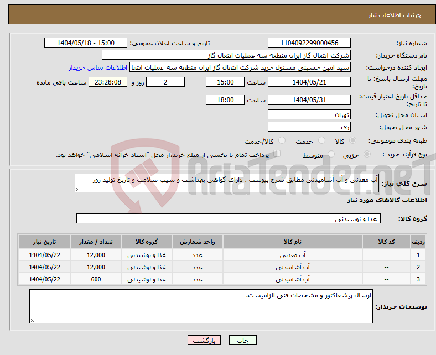The width and height of the screenshot is (436, 355).
Task: Click the جزئیات اطلاعات نیاز page header
Action: tap(395, 15)
